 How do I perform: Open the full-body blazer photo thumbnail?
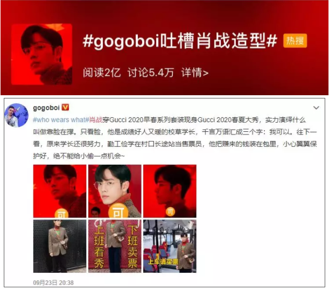[60, 246]
